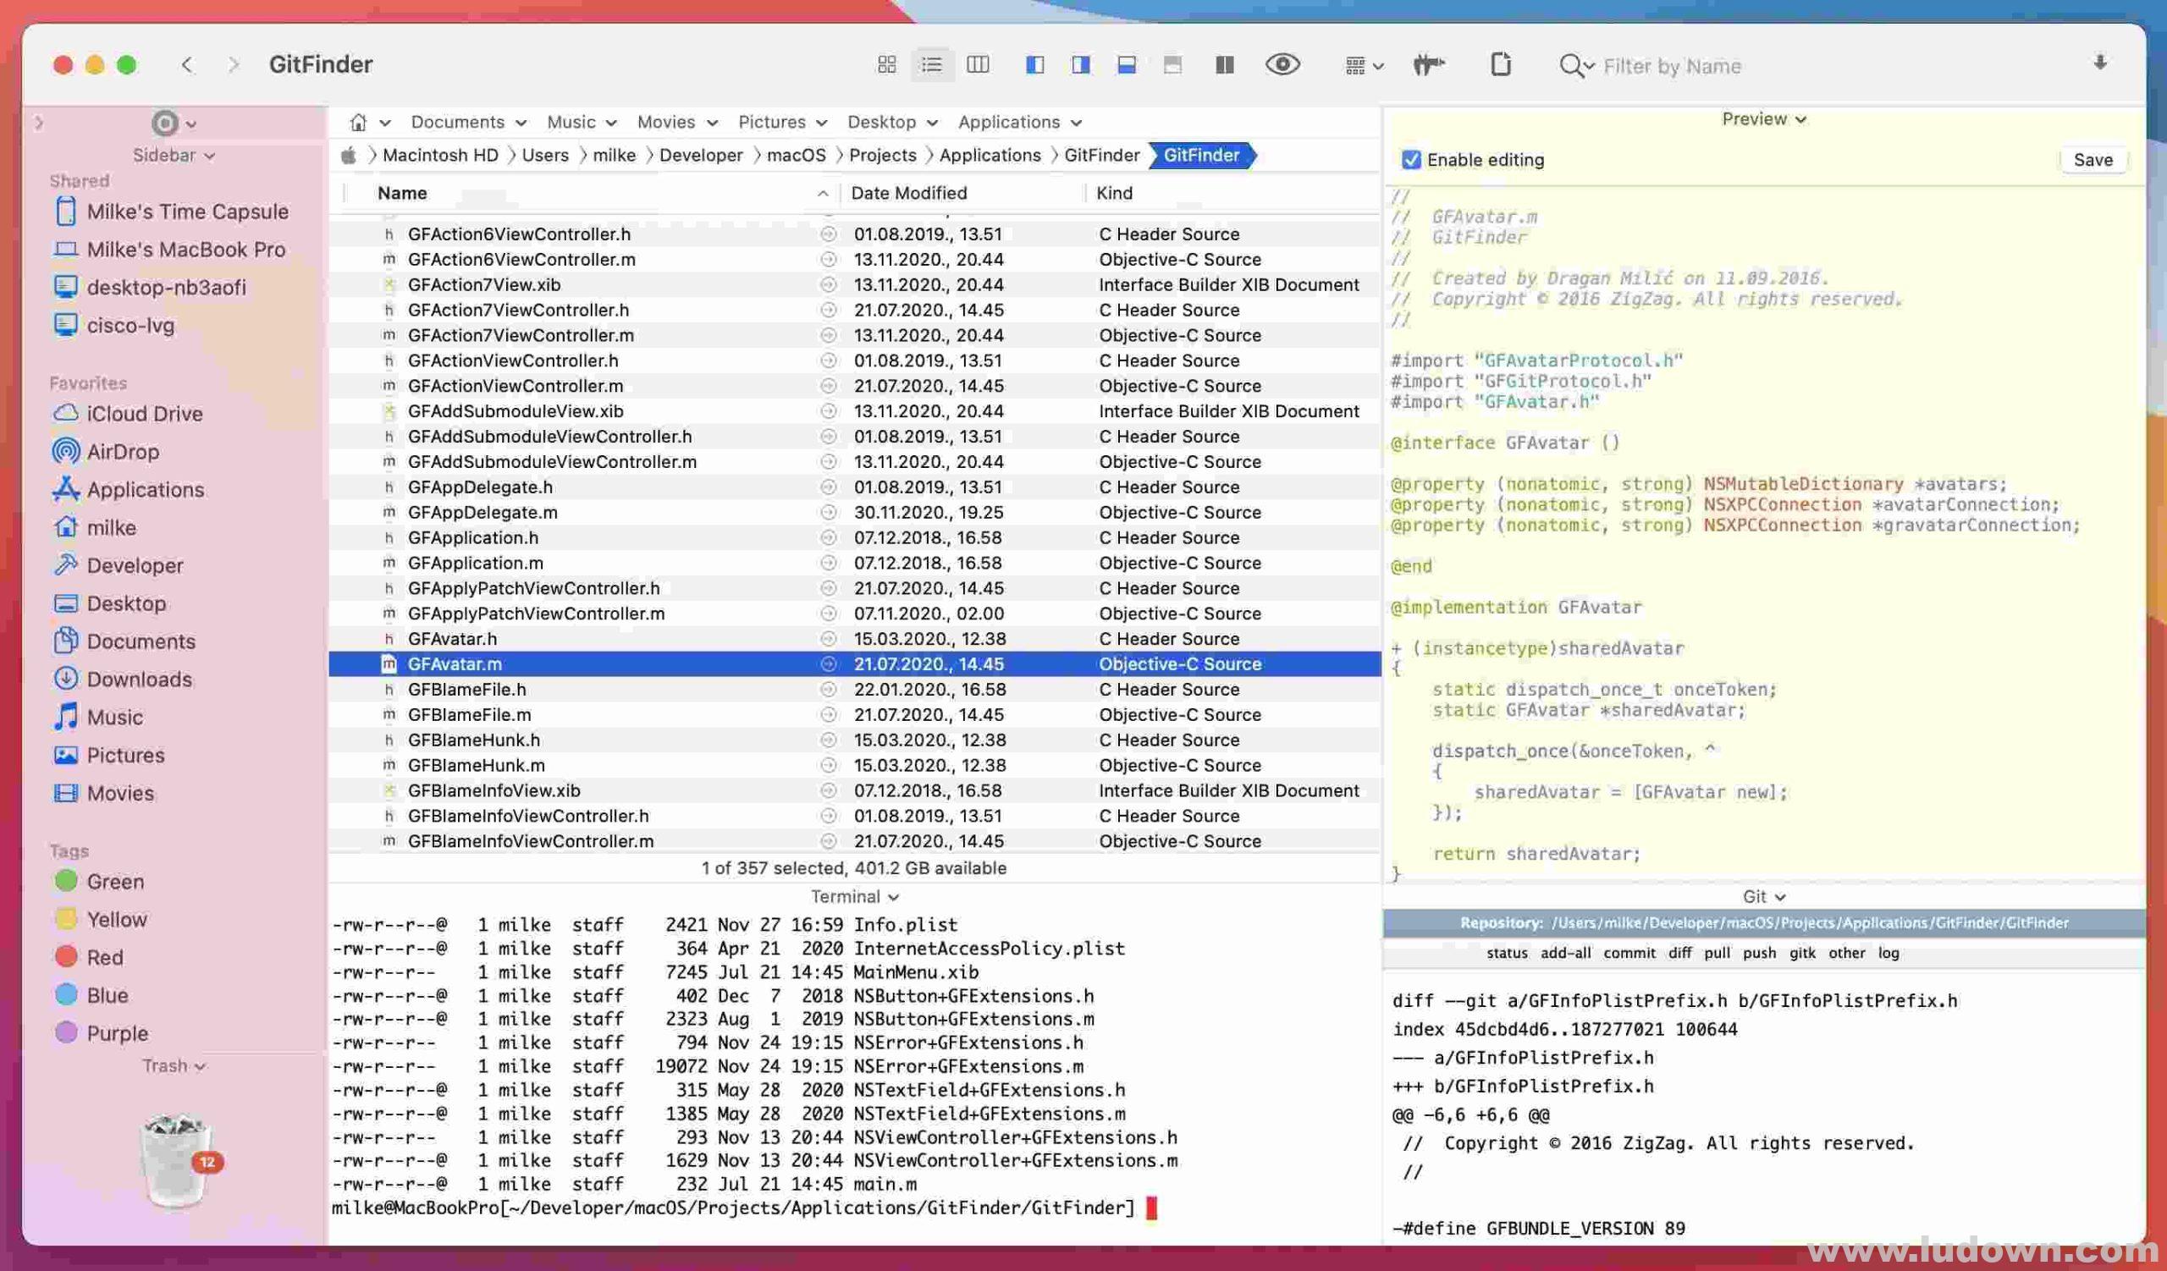2167x1271 pixels.
Task: Click the Save button in Preview panel
Action: 2093,159
